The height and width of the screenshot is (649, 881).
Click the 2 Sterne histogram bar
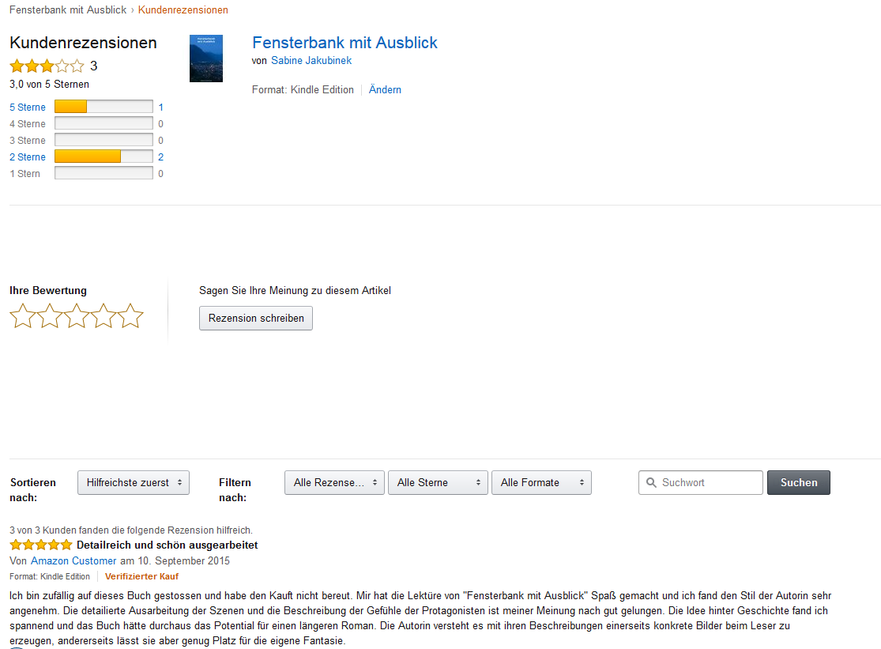tap(104, 157)
